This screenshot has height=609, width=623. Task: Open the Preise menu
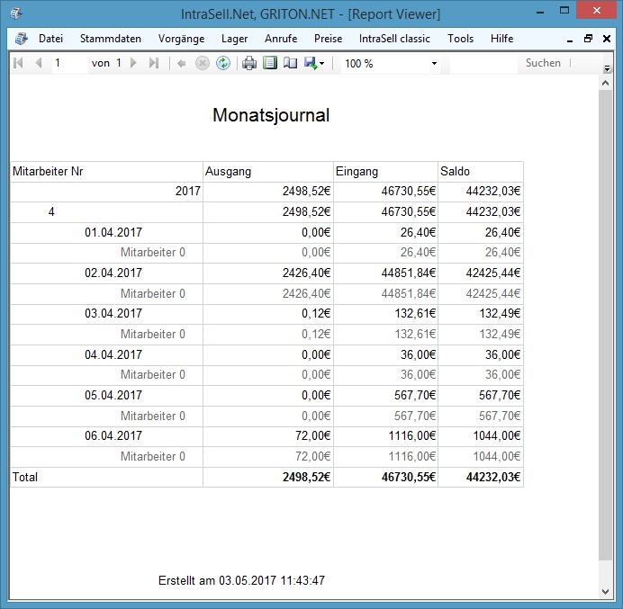point(329,39)
